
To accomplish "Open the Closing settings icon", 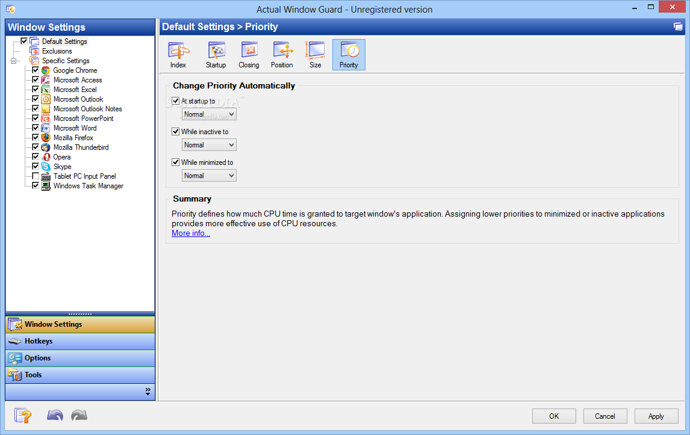I will [249, 55].
